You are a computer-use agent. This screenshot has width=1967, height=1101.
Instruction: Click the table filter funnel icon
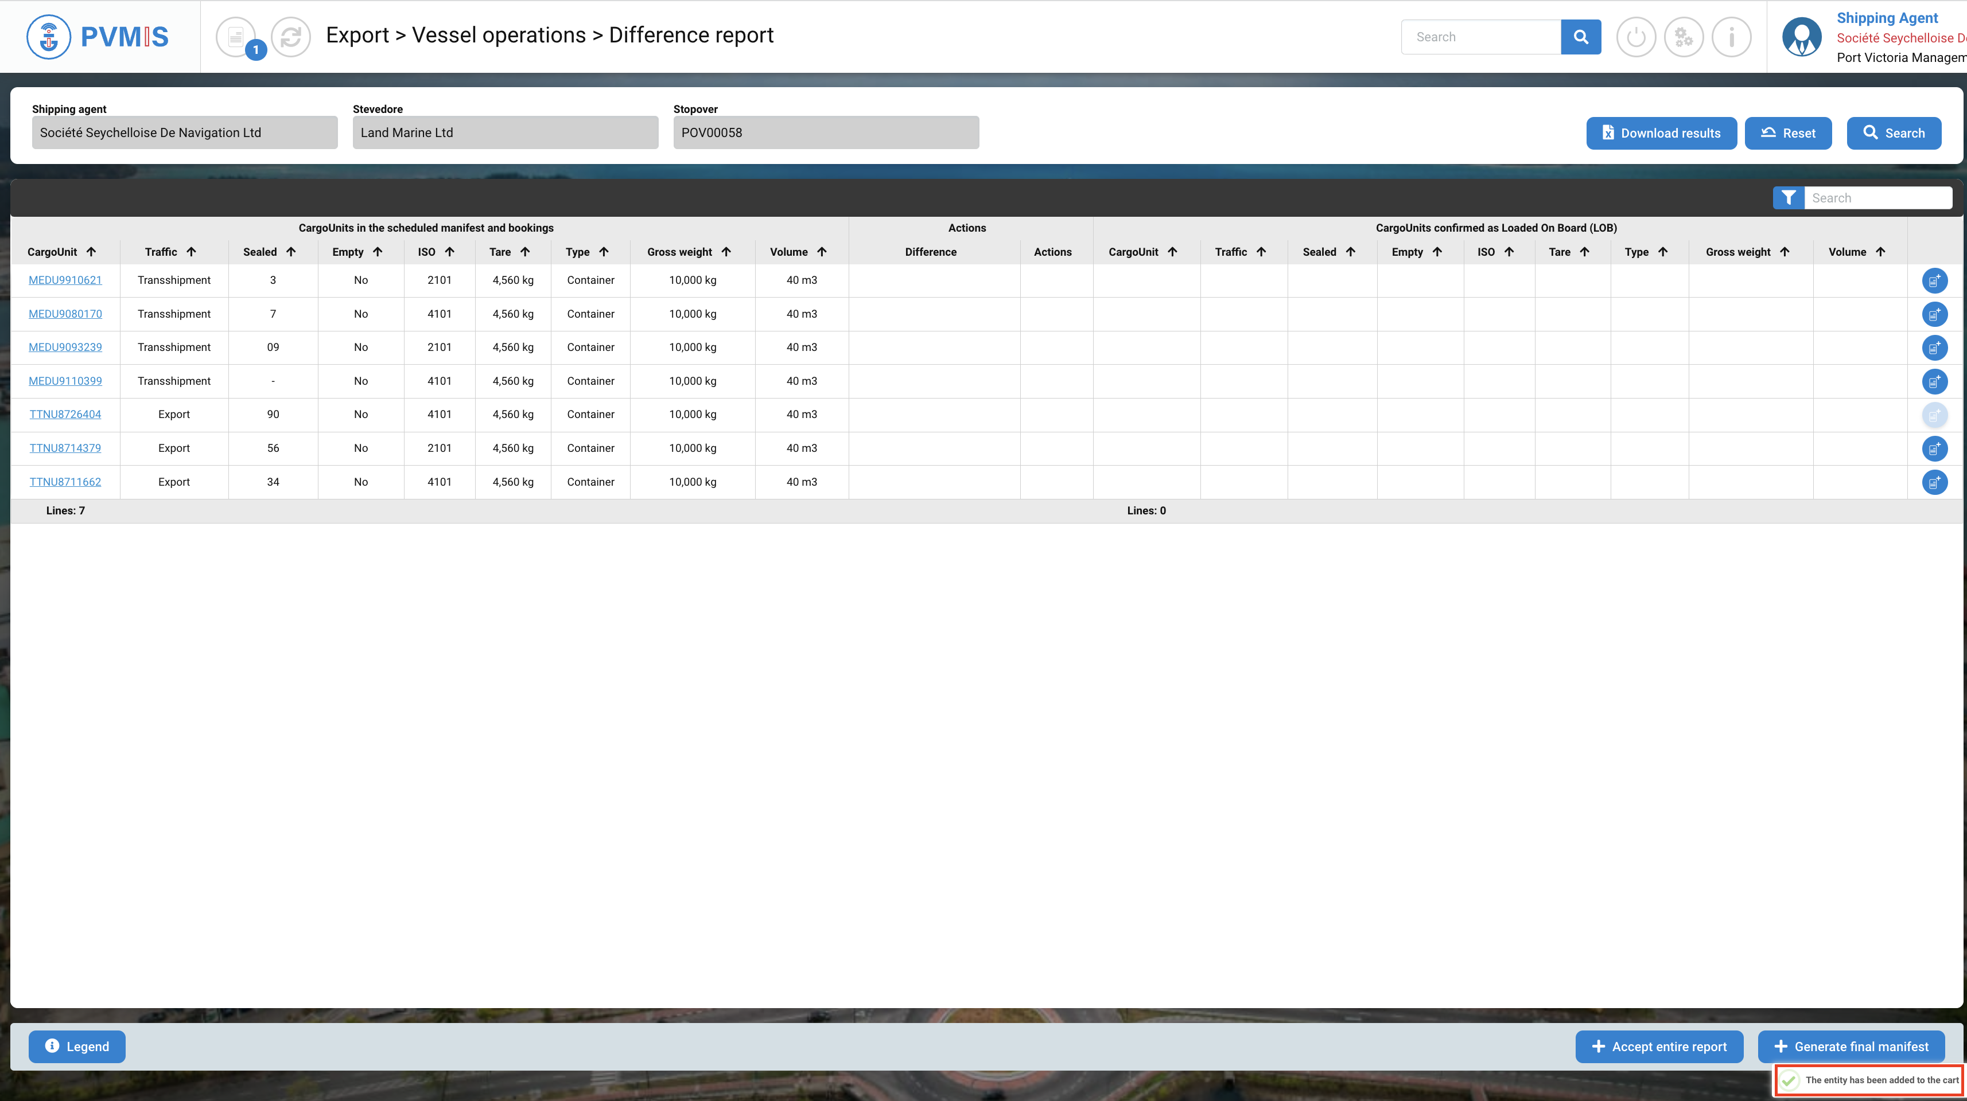1789,198
